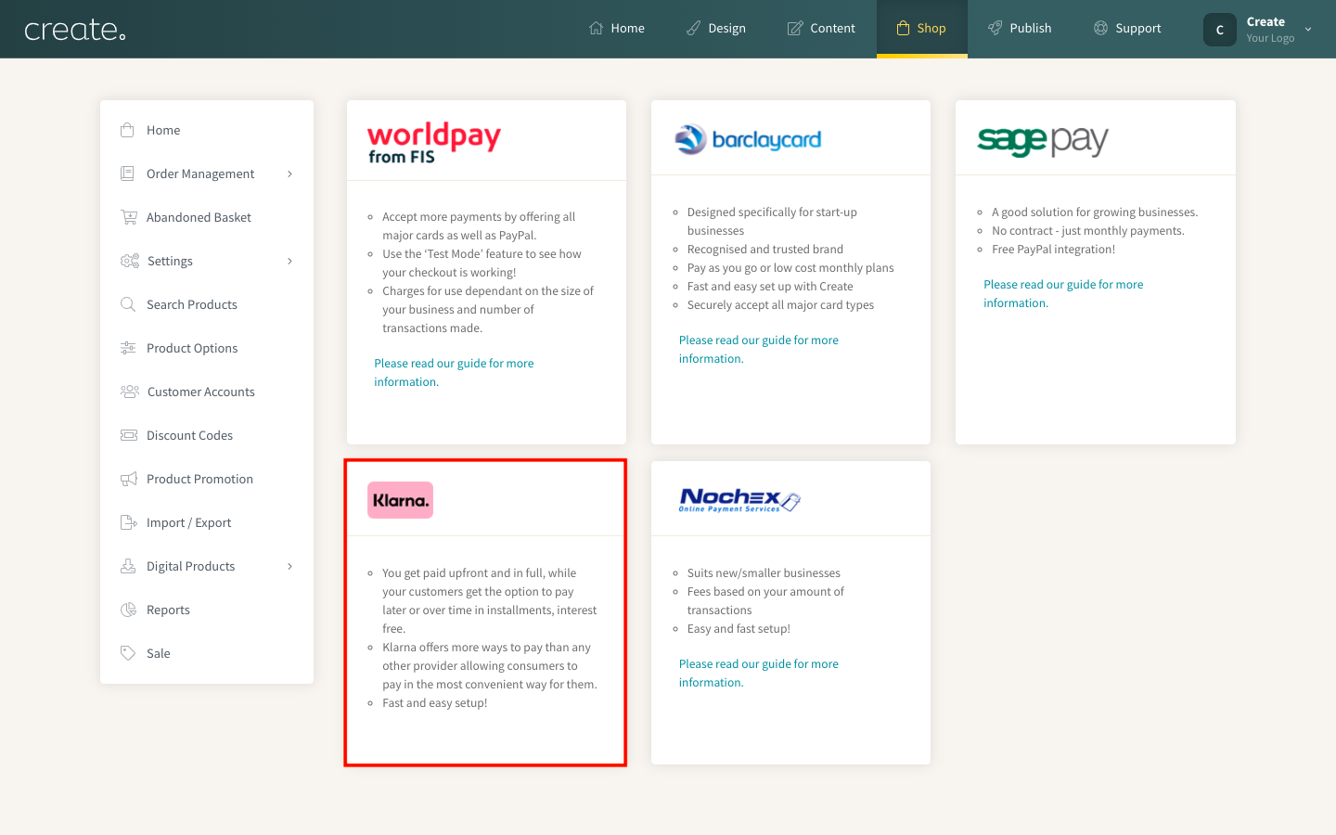Select the Nochex logo
The height and width of the screenshot is (835, 1336).
click(x=739, y=500)
